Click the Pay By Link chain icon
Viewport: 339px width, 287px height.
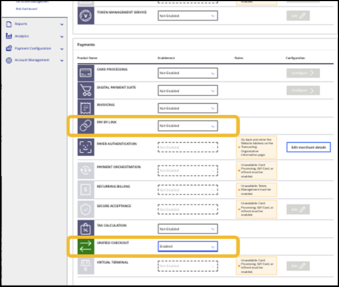[86, 126]
